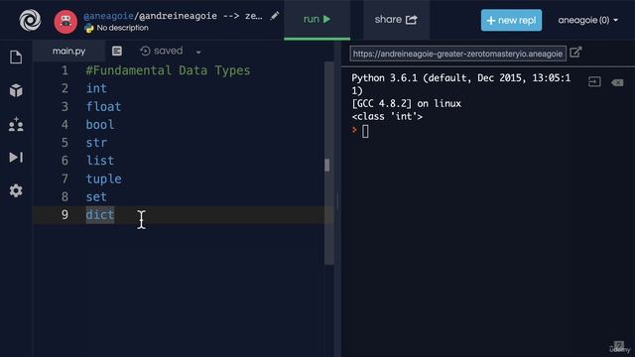Open the Files sidebar icon
The width and height of the screenshot is (635, 357).
pyautogui.click(x=16, y=58)
